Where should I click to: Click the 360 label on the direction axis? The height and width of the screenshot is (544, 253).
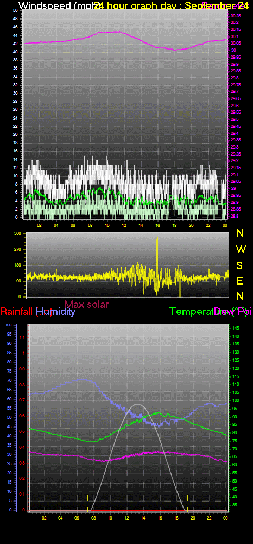click(18, 234)
